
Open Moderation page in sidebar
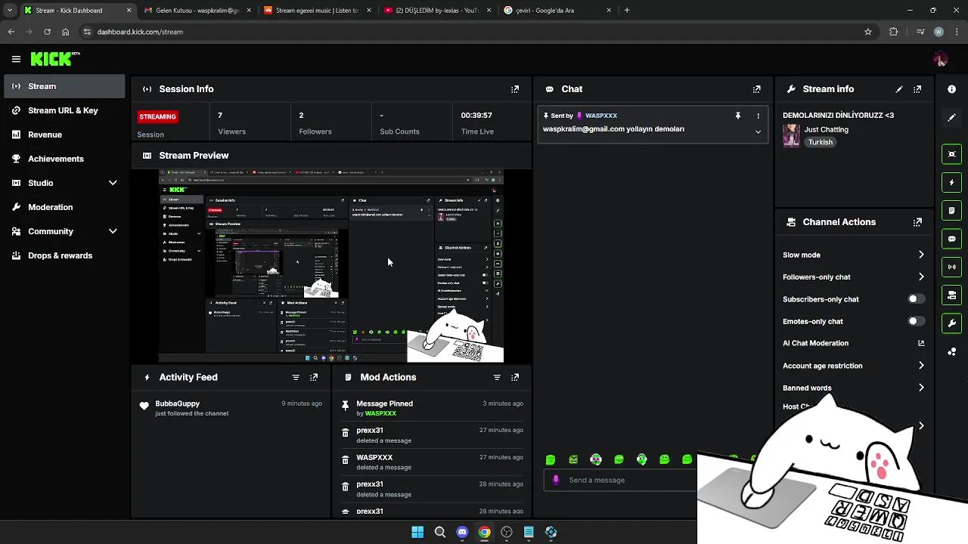pyautogui.click(x=64, y=207)
